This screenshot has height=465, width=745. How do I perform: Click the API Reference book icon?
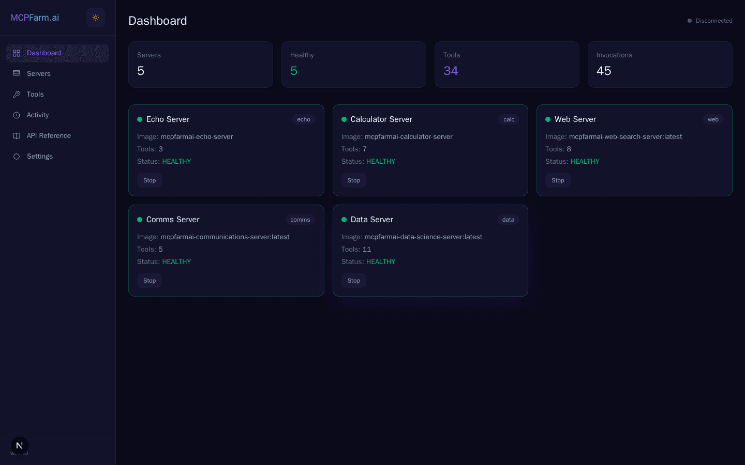pos(16,135)
